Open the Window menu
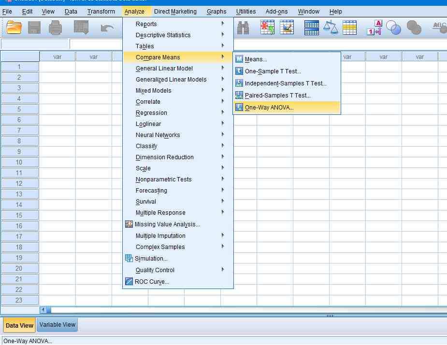447x345 pixels. pos(308,12)
